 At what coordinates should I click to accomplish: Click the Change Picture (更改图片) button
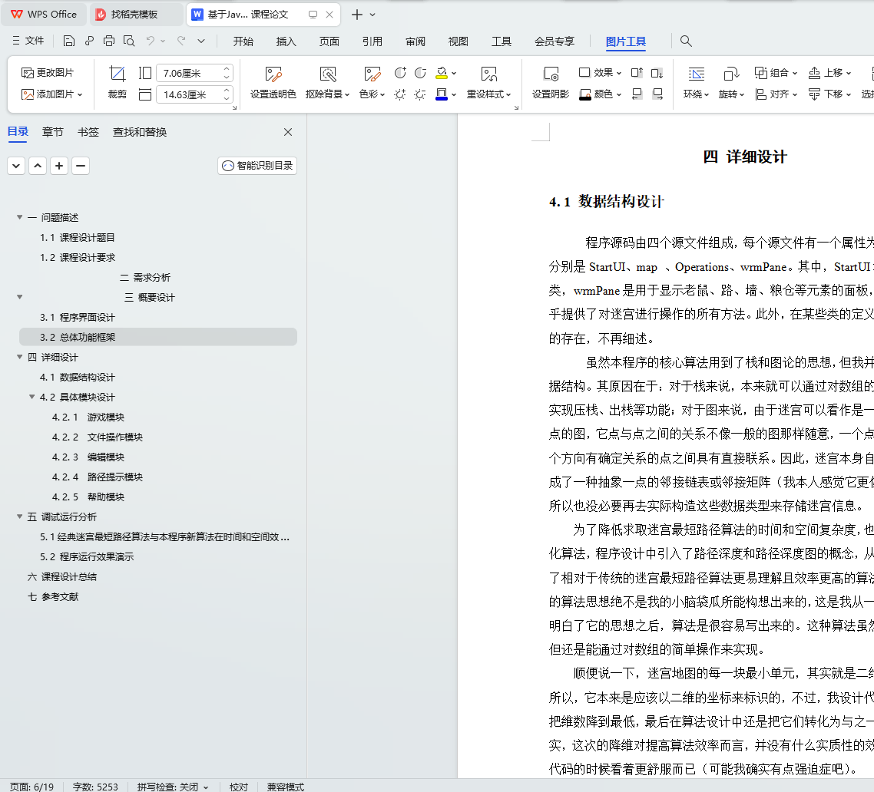click(x=48, y=72)
